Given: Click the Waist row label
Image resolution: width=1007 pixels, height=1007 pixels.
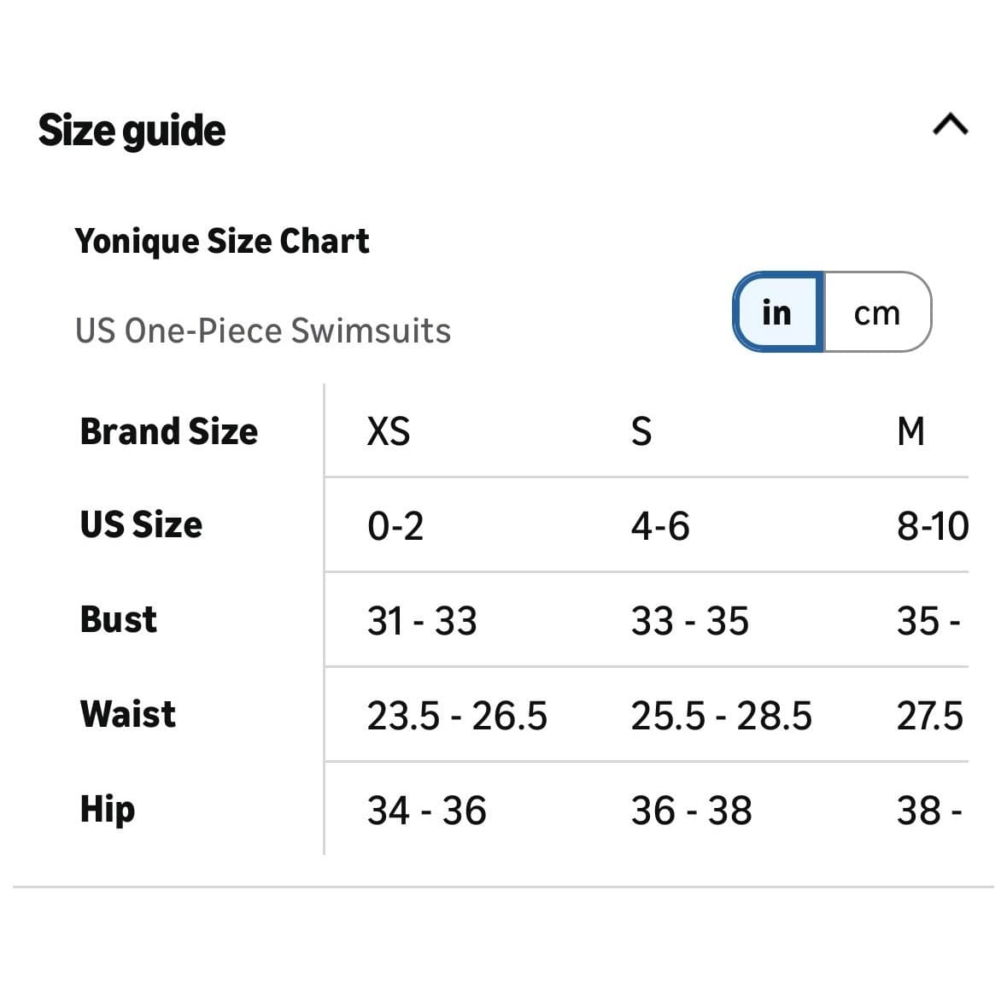Looking at the screenshot, I should pyautogui.click(x=128, y=713).
